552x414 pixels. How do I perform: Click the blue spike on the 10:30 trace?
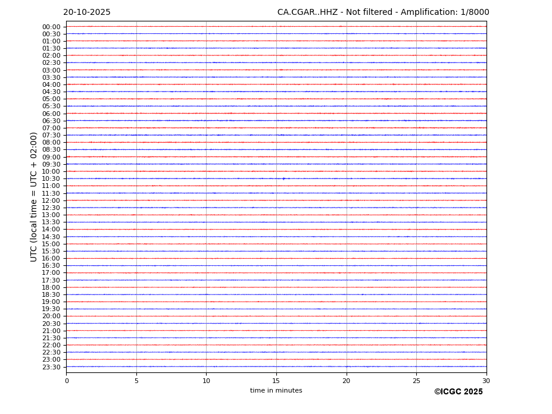(x=283, y=178)
